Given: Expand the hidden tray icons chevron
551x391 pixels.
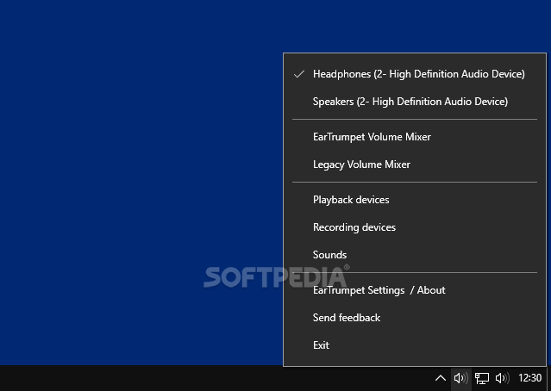Looking at the screenshot, I should 441,378.
